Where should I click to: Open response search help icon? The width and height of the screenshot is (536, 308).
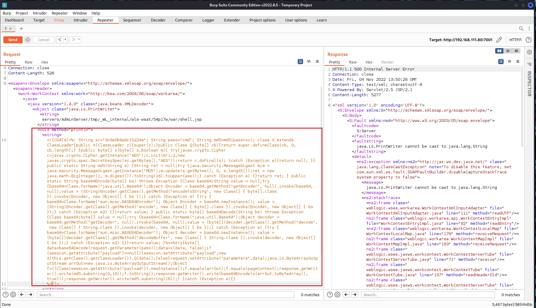point(330,294)
